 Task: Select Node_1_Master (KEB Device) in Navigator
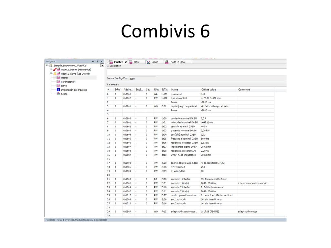(x=76, y=70)
